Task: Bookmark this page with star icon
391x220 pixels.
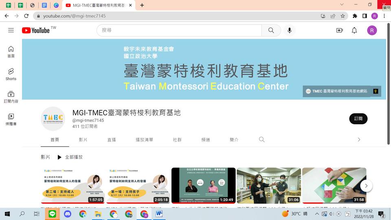Action: tap(343, 16)
